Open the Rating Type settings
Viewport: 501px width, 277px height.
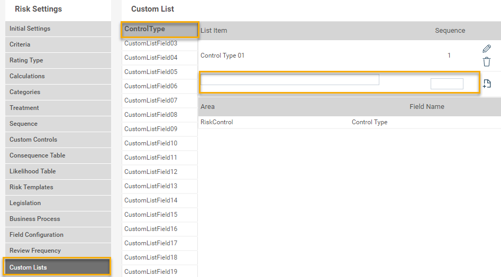click(x=58, y=60)
